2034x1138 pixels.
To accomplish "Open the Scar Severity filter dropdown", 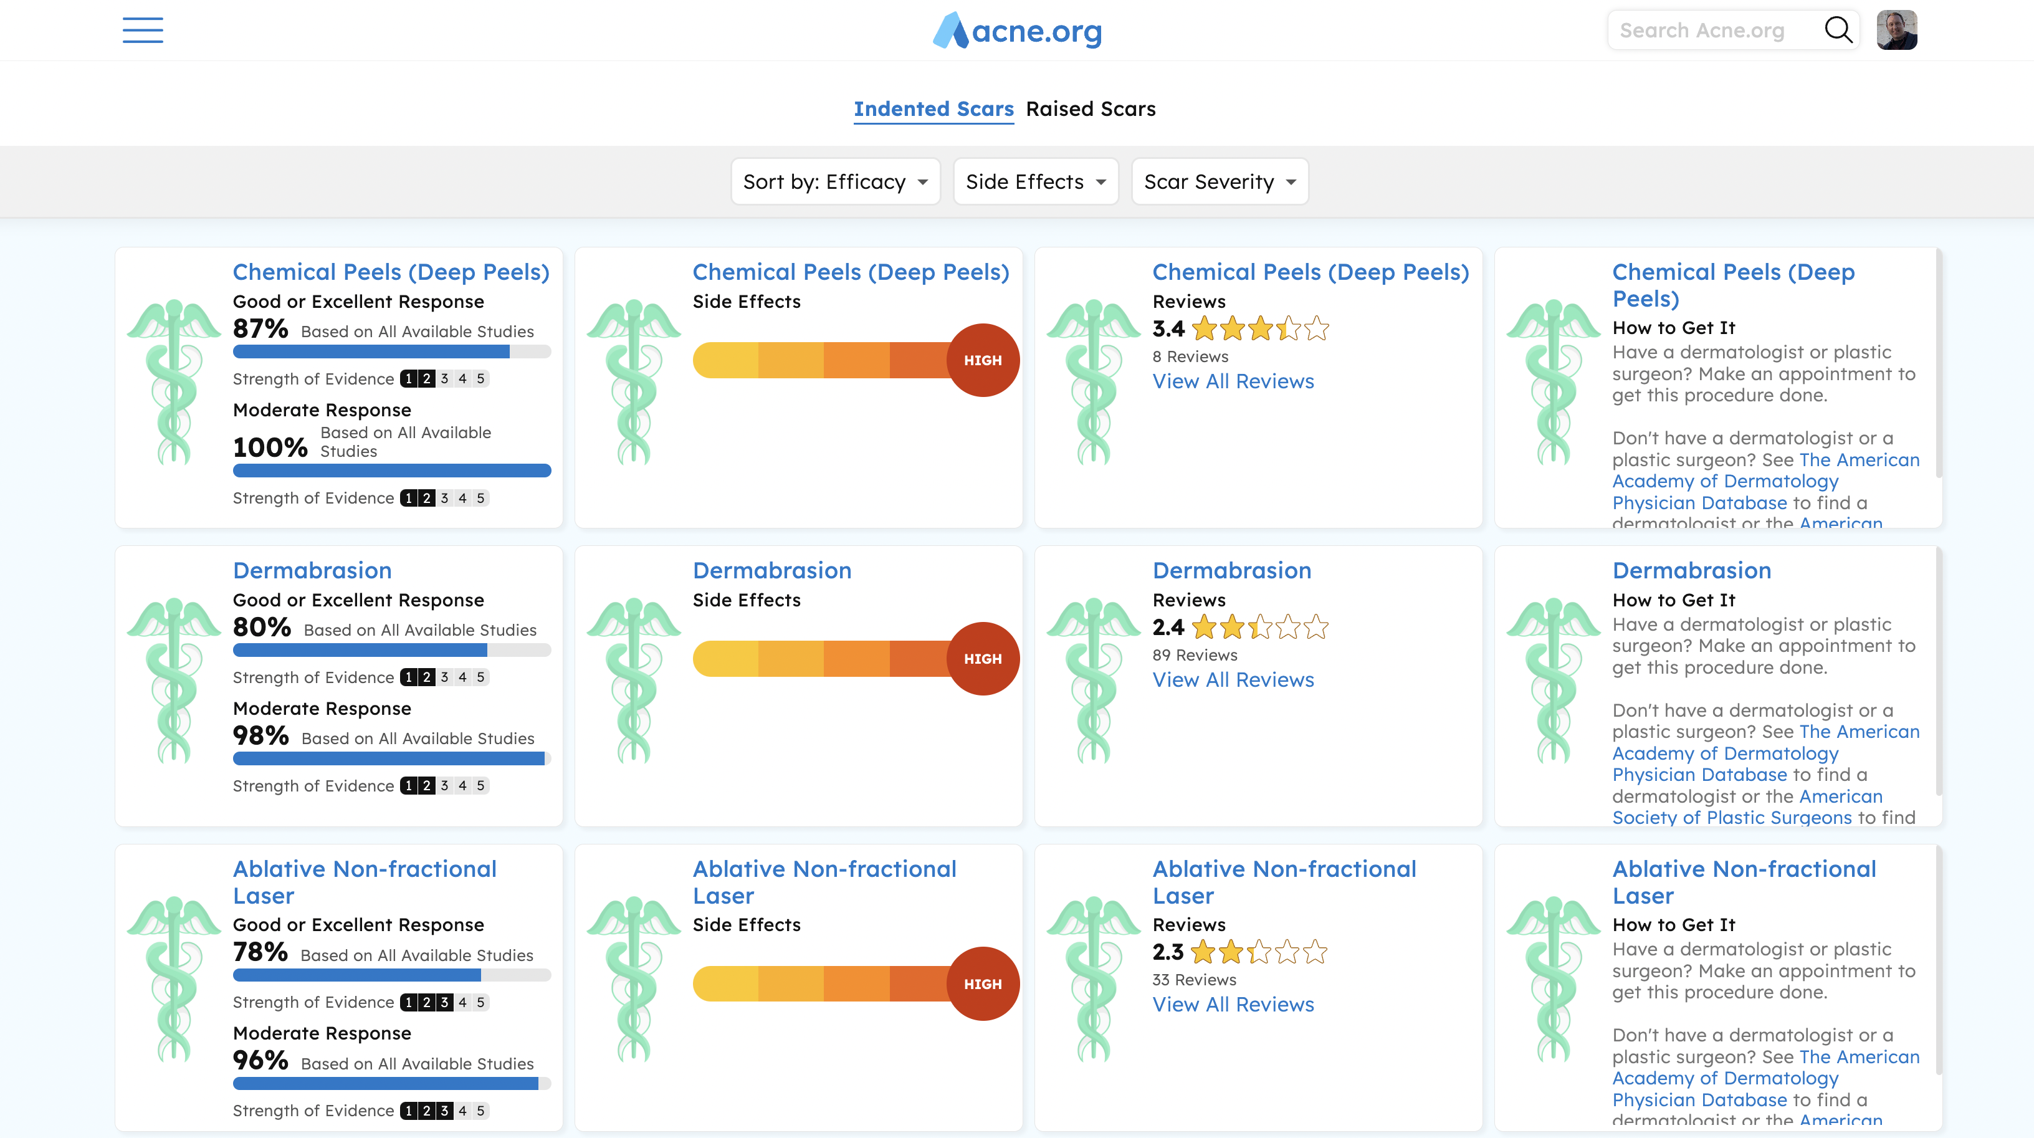I will [1220, 181].
